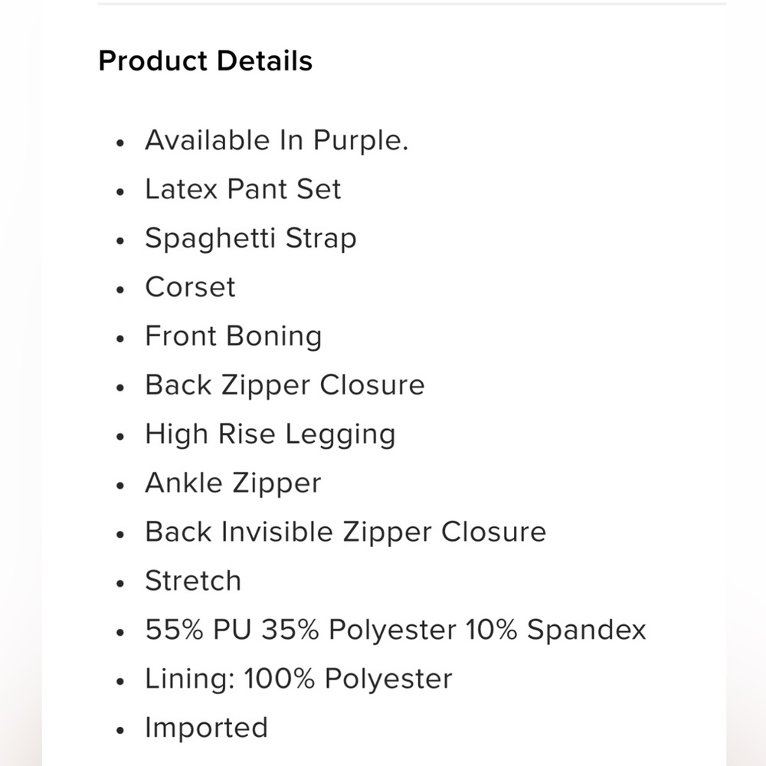This screenshot has width=766, height=766.
Task: Tap the bullet next to Imported
Action: [119, 730]
